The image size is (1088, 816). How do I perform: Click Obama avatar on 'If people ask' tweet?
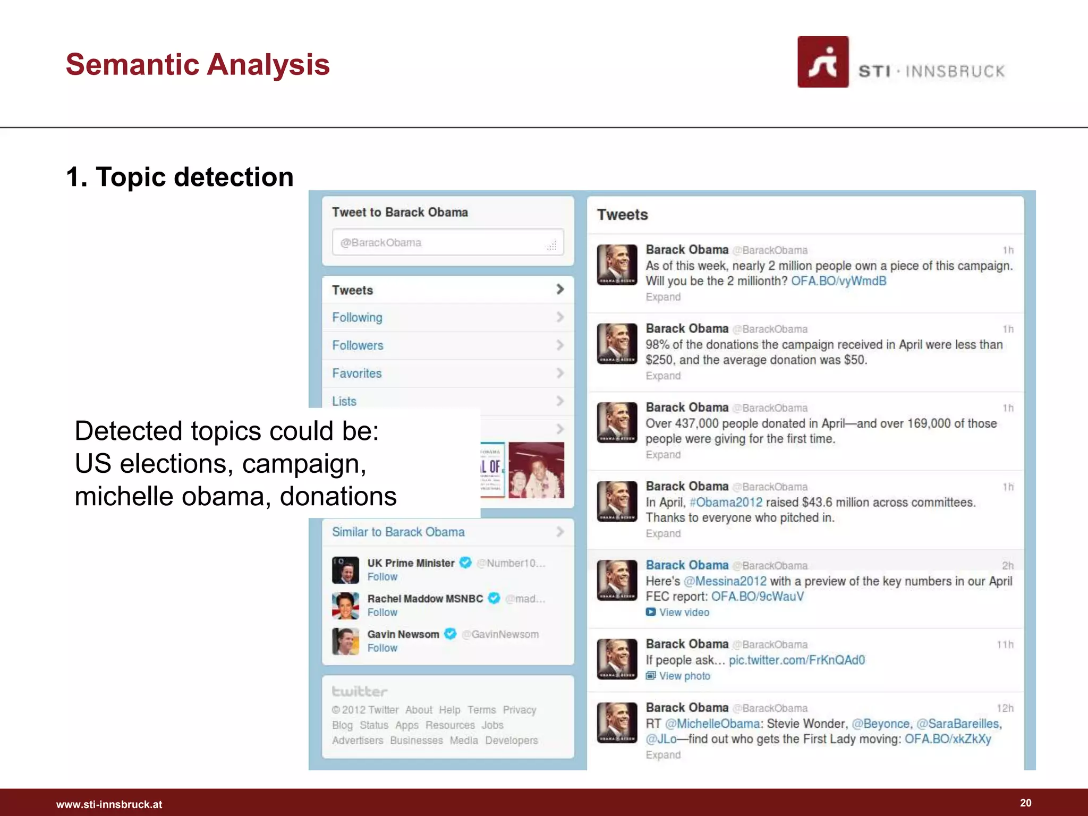[x=617, y=659]
